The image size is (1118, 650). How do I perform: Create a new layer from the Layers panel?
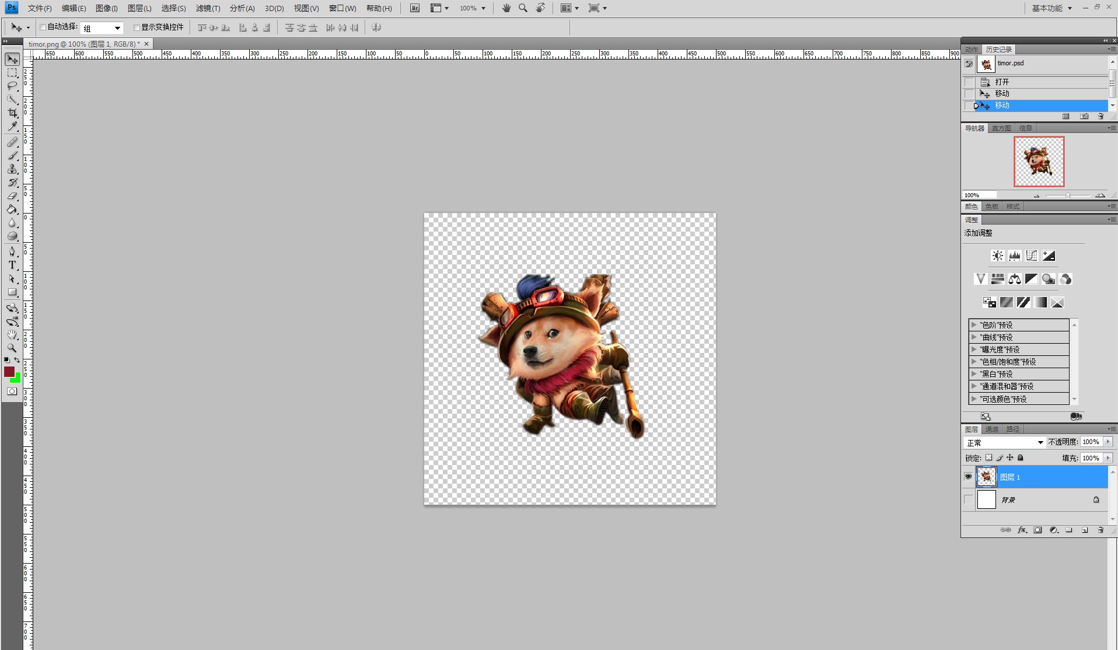pos(1085,530)
